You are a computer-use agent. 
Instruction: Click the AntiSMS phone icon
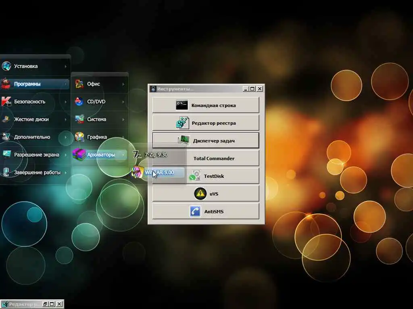click(195, 211)
